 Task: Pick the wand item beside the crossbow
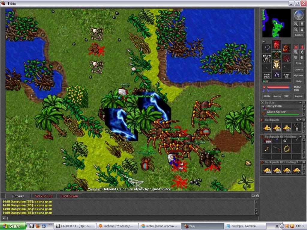pyautogui.click(x=267, y=149)
